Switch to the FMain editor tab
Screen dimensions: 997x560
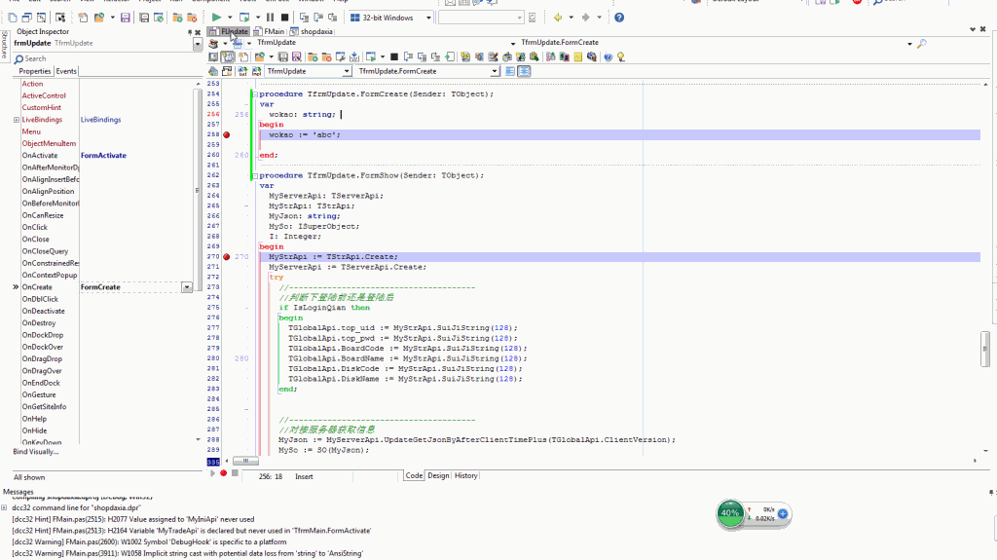[269, 31]
